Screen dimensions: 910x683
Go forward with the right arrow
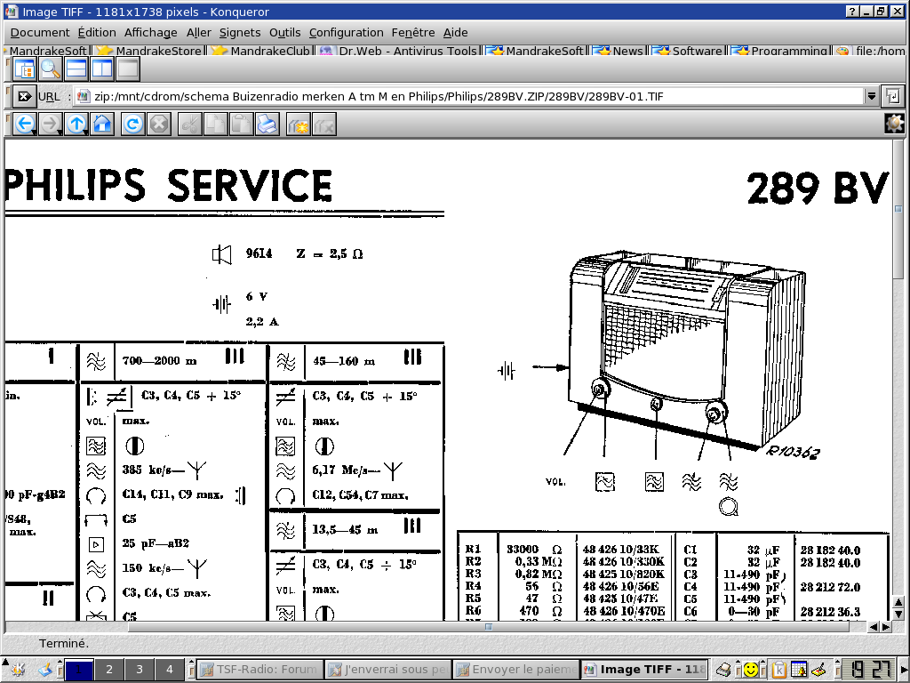point(50,124)
